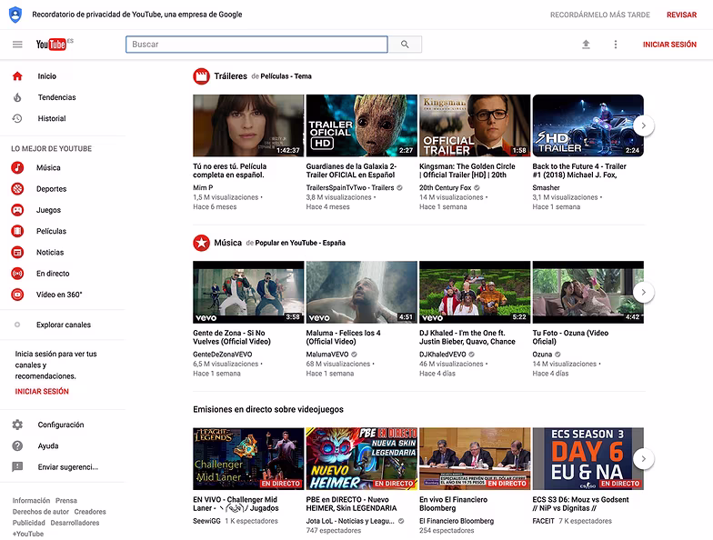Open the upload video icon
This screenshot has height=540, width=713.
coord(586,44)
